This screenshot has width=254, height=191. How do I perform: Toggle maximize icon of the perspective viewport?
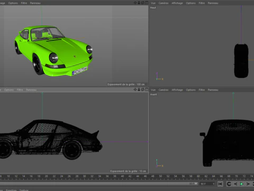(147, 3)
